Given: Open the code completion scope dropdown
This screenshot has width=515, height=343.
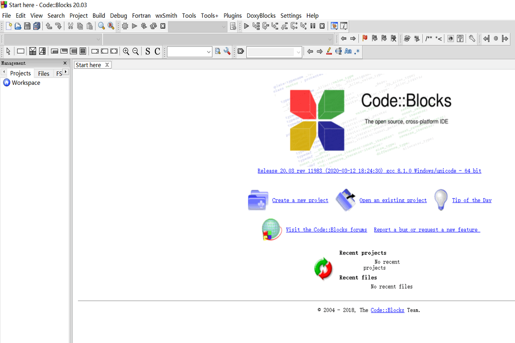Looking at the screenshot, I should (53, 39).
